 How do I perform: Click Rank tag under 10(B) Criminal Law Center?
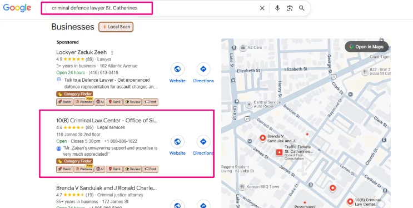point(115,169)
